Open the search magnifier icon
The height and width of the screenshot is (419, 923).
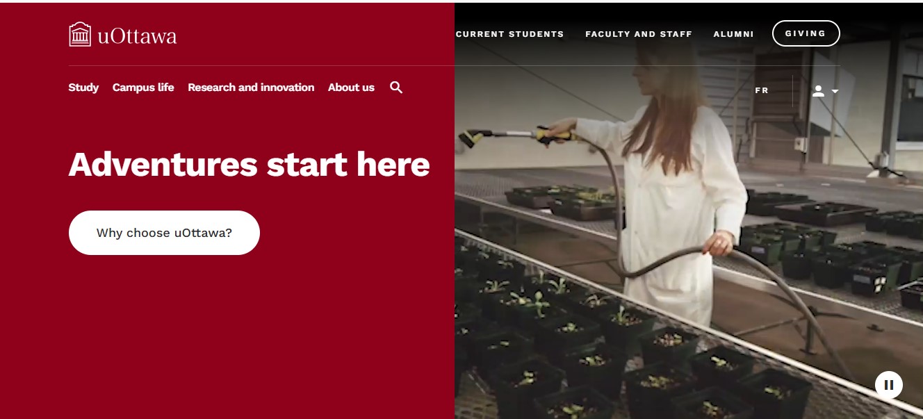pos(396,88)
